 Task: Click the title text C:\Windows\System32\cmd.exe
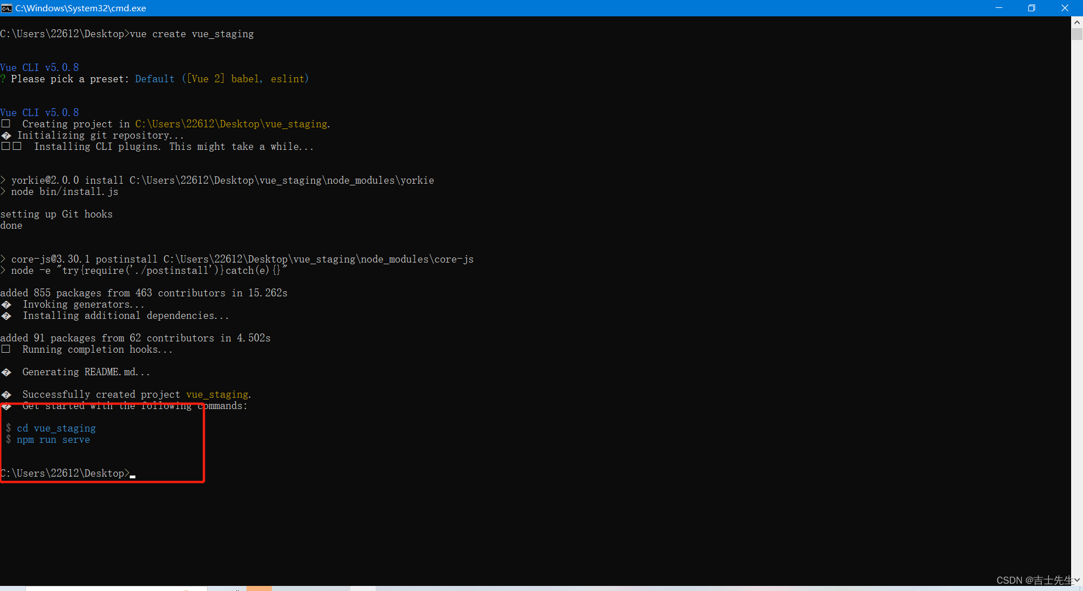tap(81, 8)
